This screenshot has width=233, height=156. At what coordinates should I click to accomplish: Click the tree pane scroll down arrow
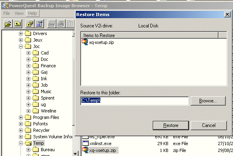click(x=75, y=154)
